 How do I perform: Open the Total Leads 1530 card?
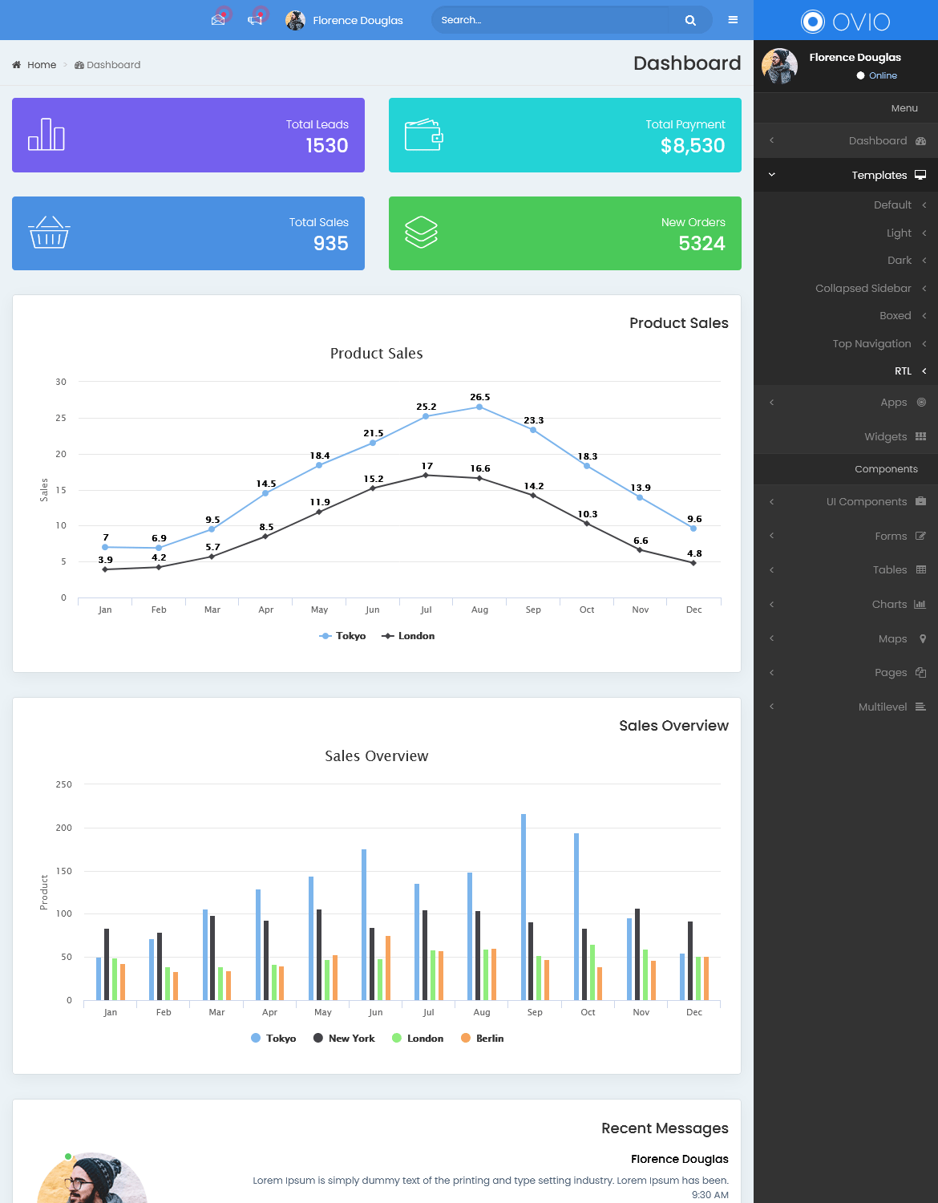point(188,135)
